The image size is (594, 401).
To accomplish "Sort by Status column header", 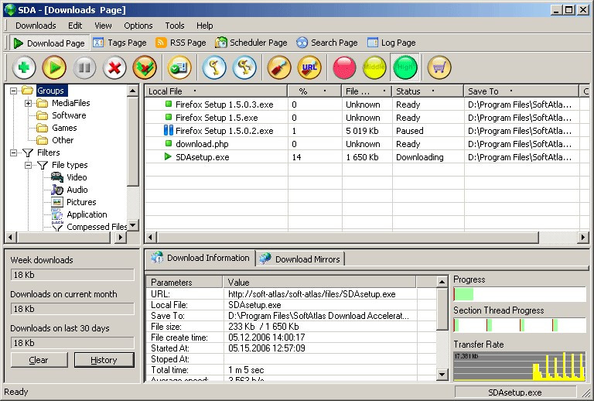I will (428, 91).
